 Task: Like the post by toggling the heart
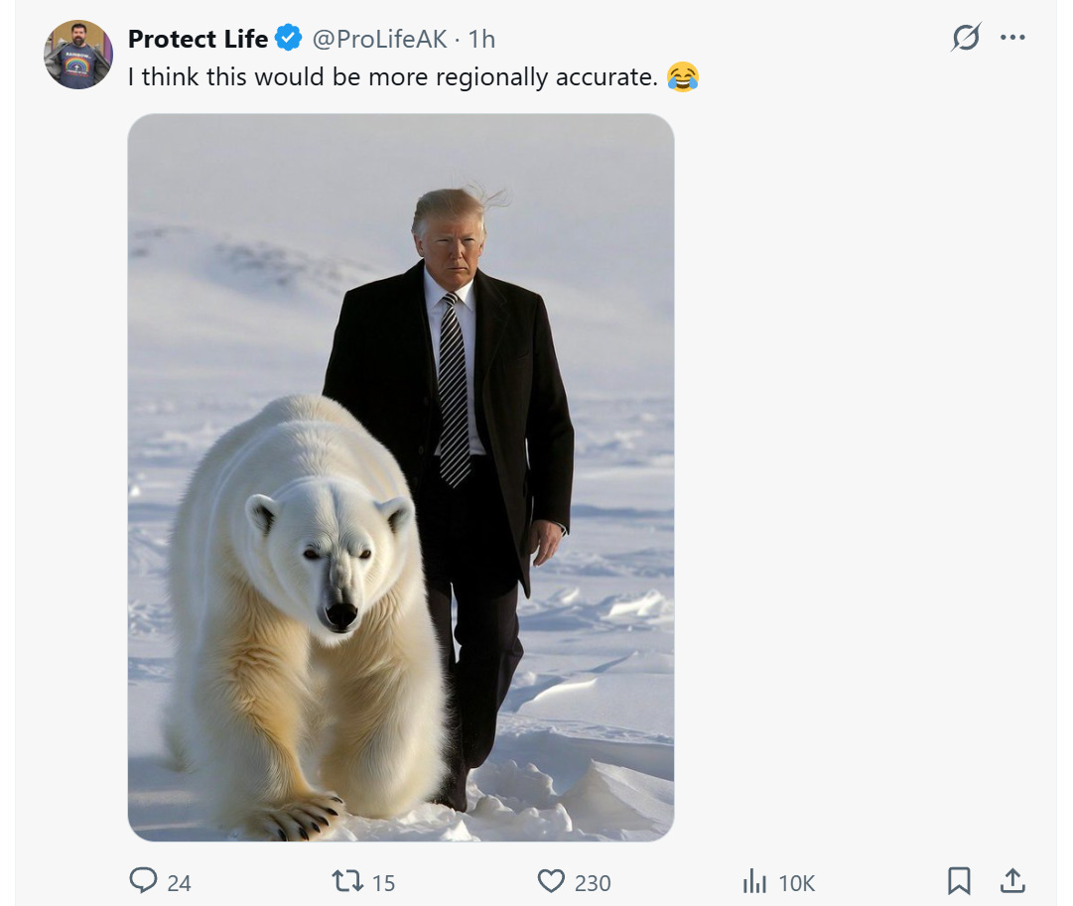pos(550,881)
